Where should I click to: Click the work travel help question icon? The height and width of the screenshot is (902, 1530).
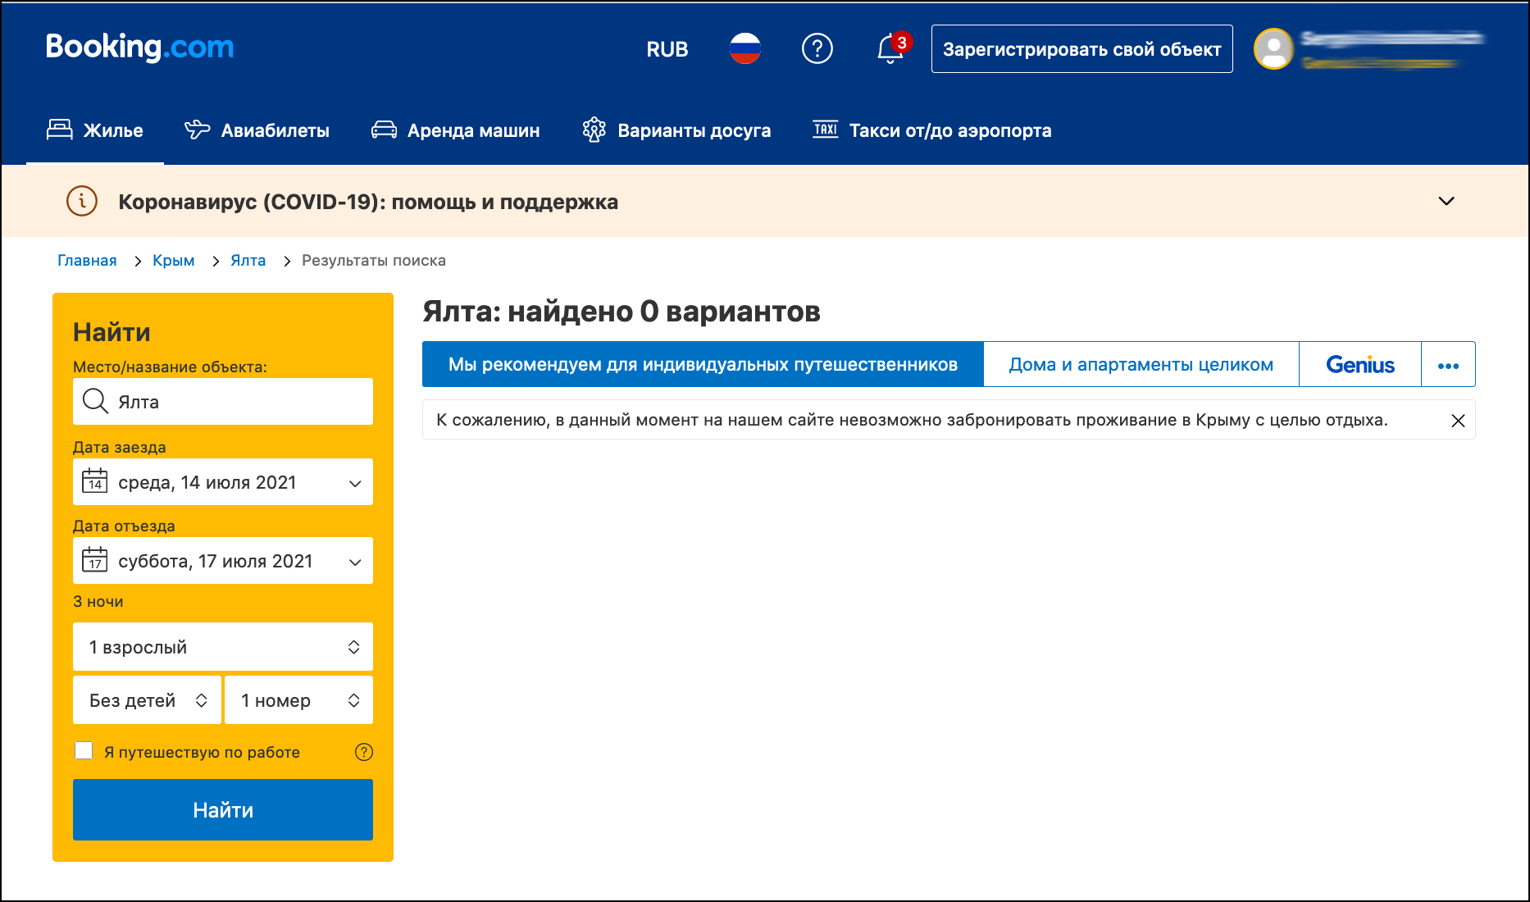[x=364, y=752]
